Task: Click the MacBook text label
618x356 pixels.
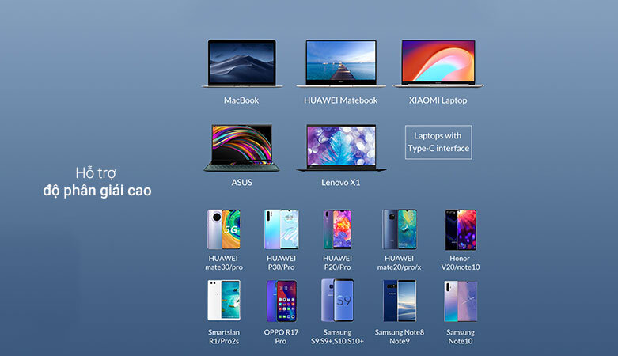Action: [241, 100]
